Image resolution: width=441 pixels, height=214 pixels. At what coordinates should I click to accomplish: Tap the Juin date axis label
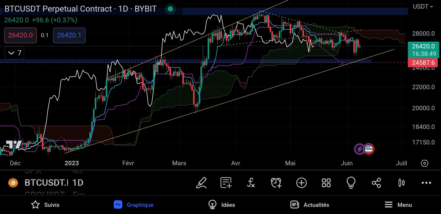coord(347,163)
